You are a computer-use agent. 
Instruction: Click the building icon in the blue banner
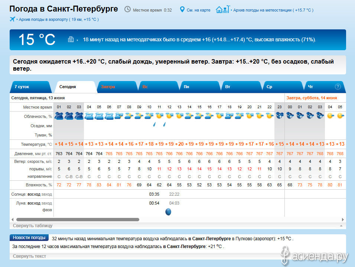coord(71,39)
